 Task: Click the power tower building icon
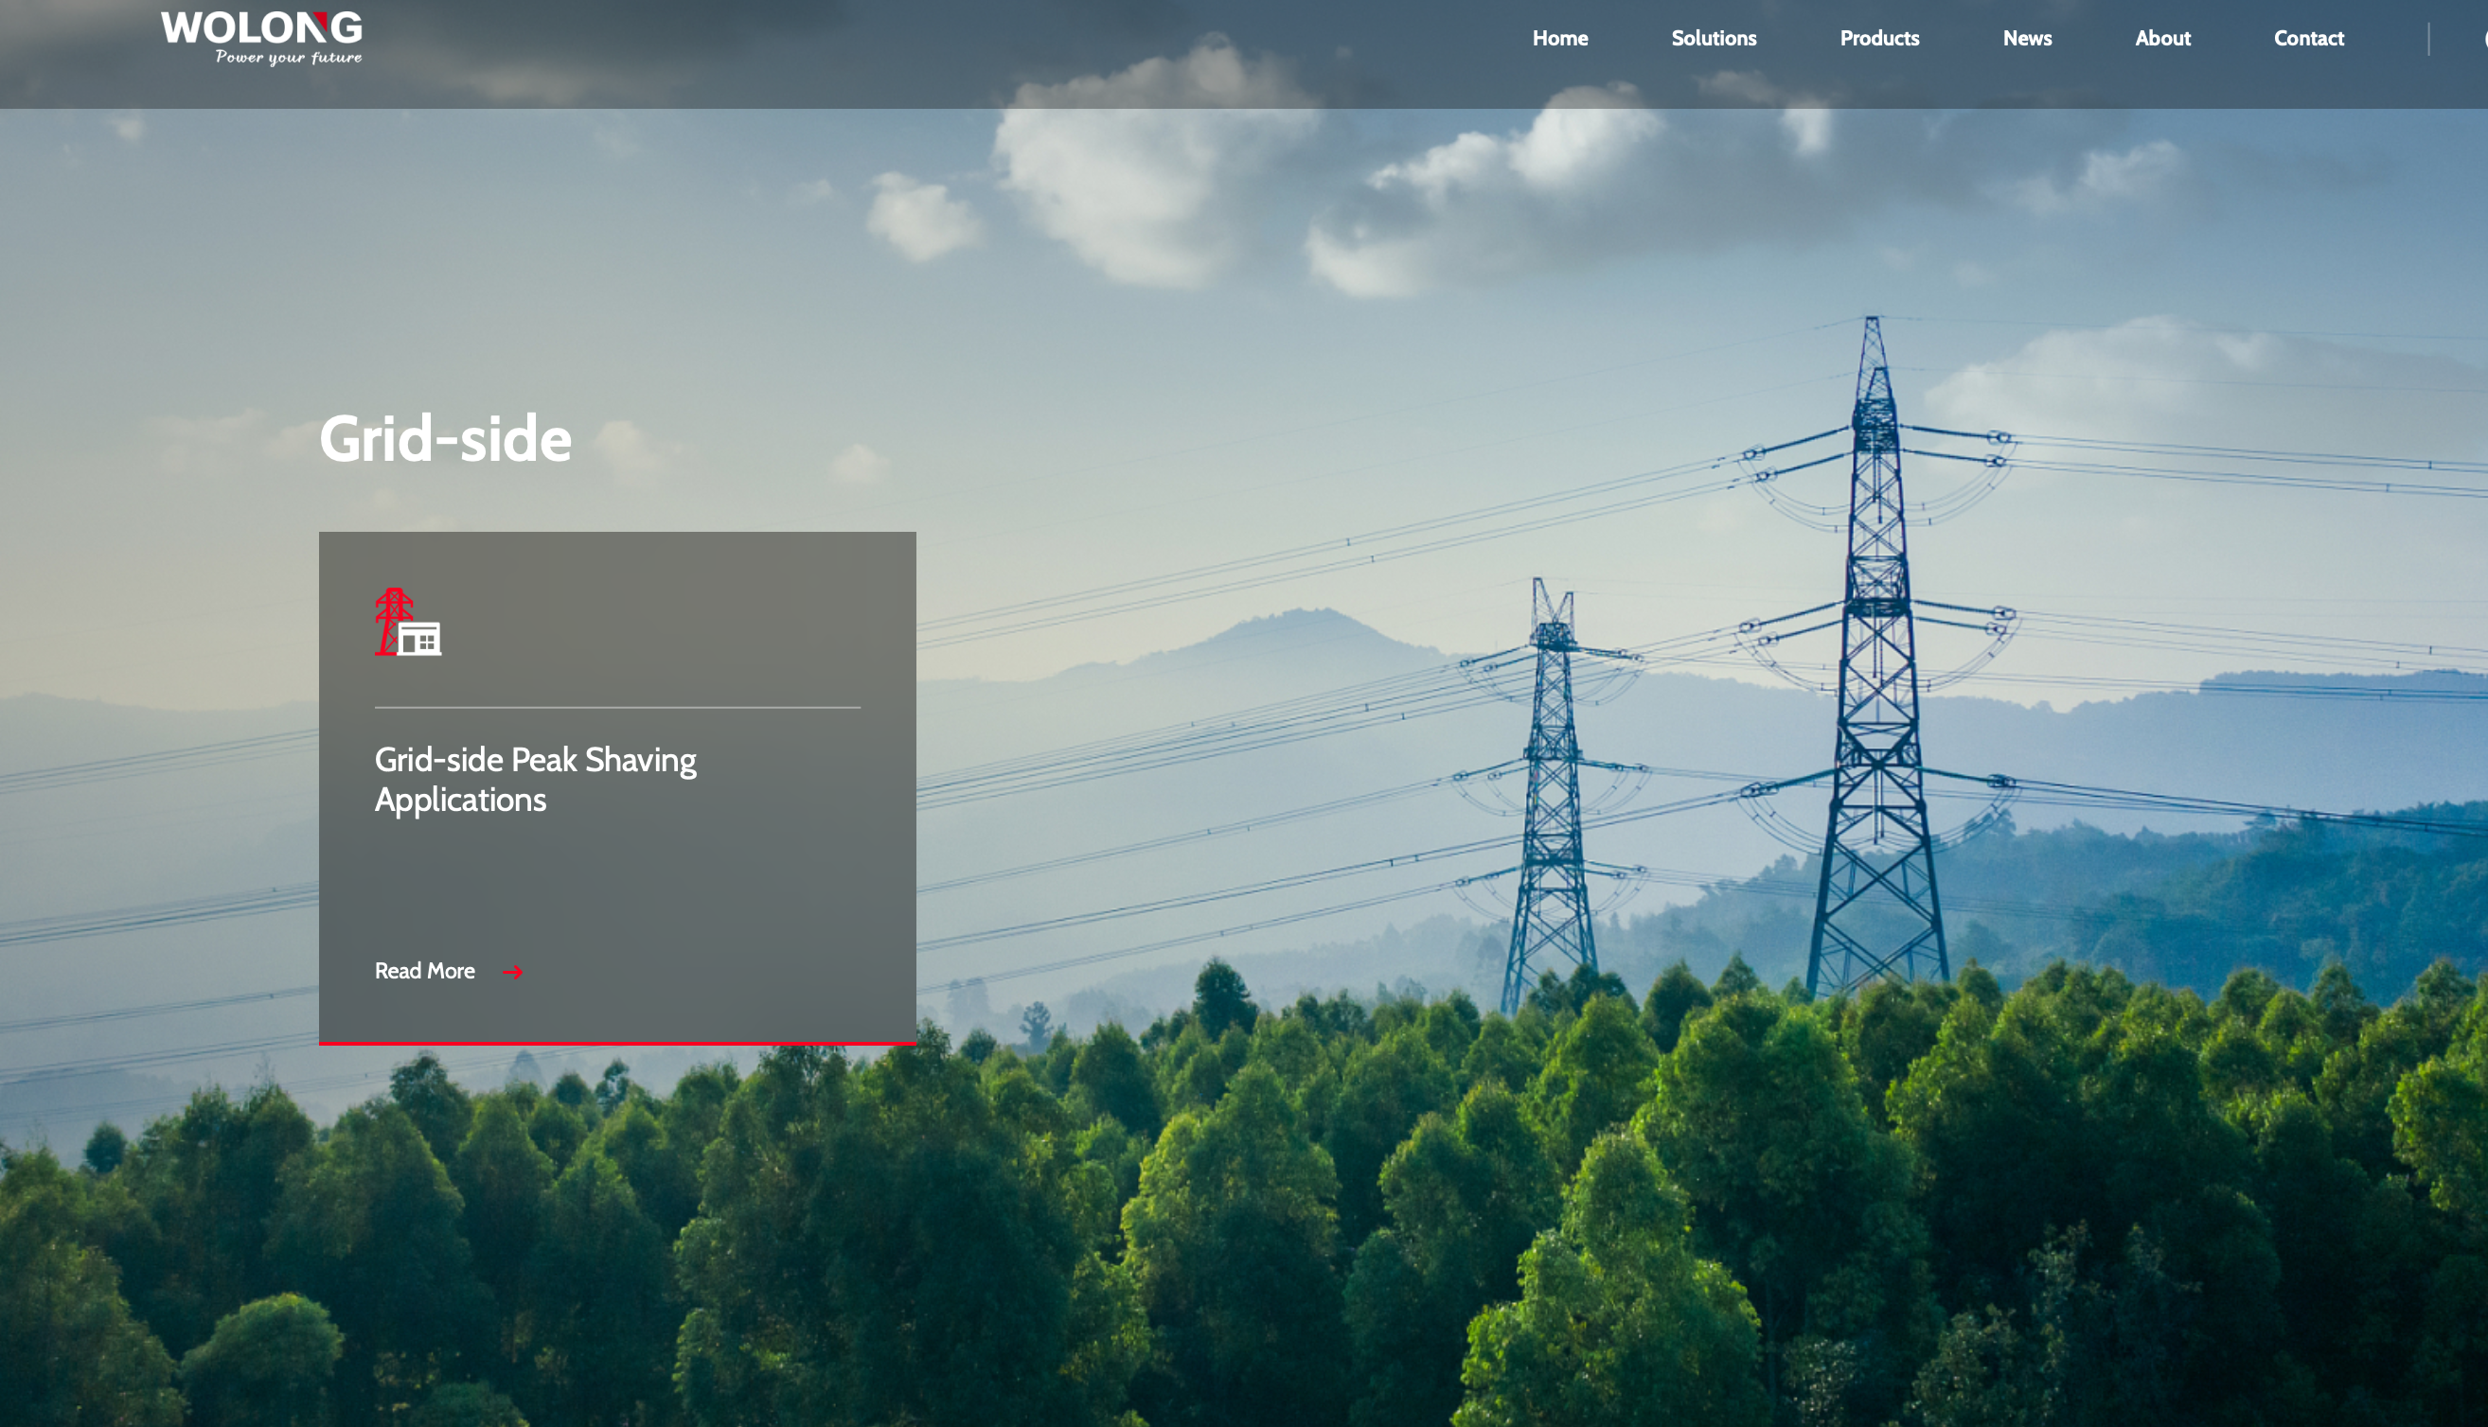[408, 623]
